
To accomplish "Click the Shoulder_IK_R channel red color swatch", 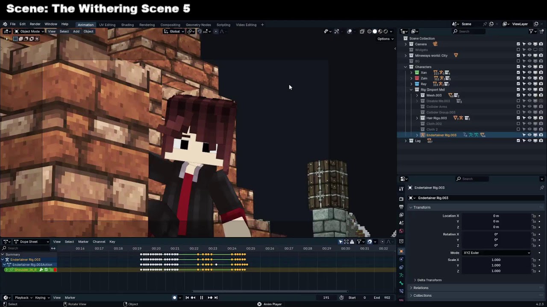I will coord(55,270).
